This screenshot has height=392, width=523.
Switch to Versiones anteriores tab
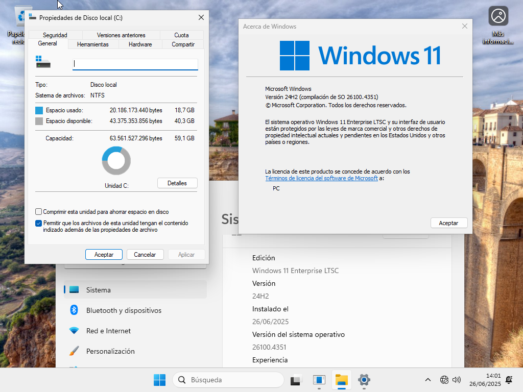(x=121, y=35)
